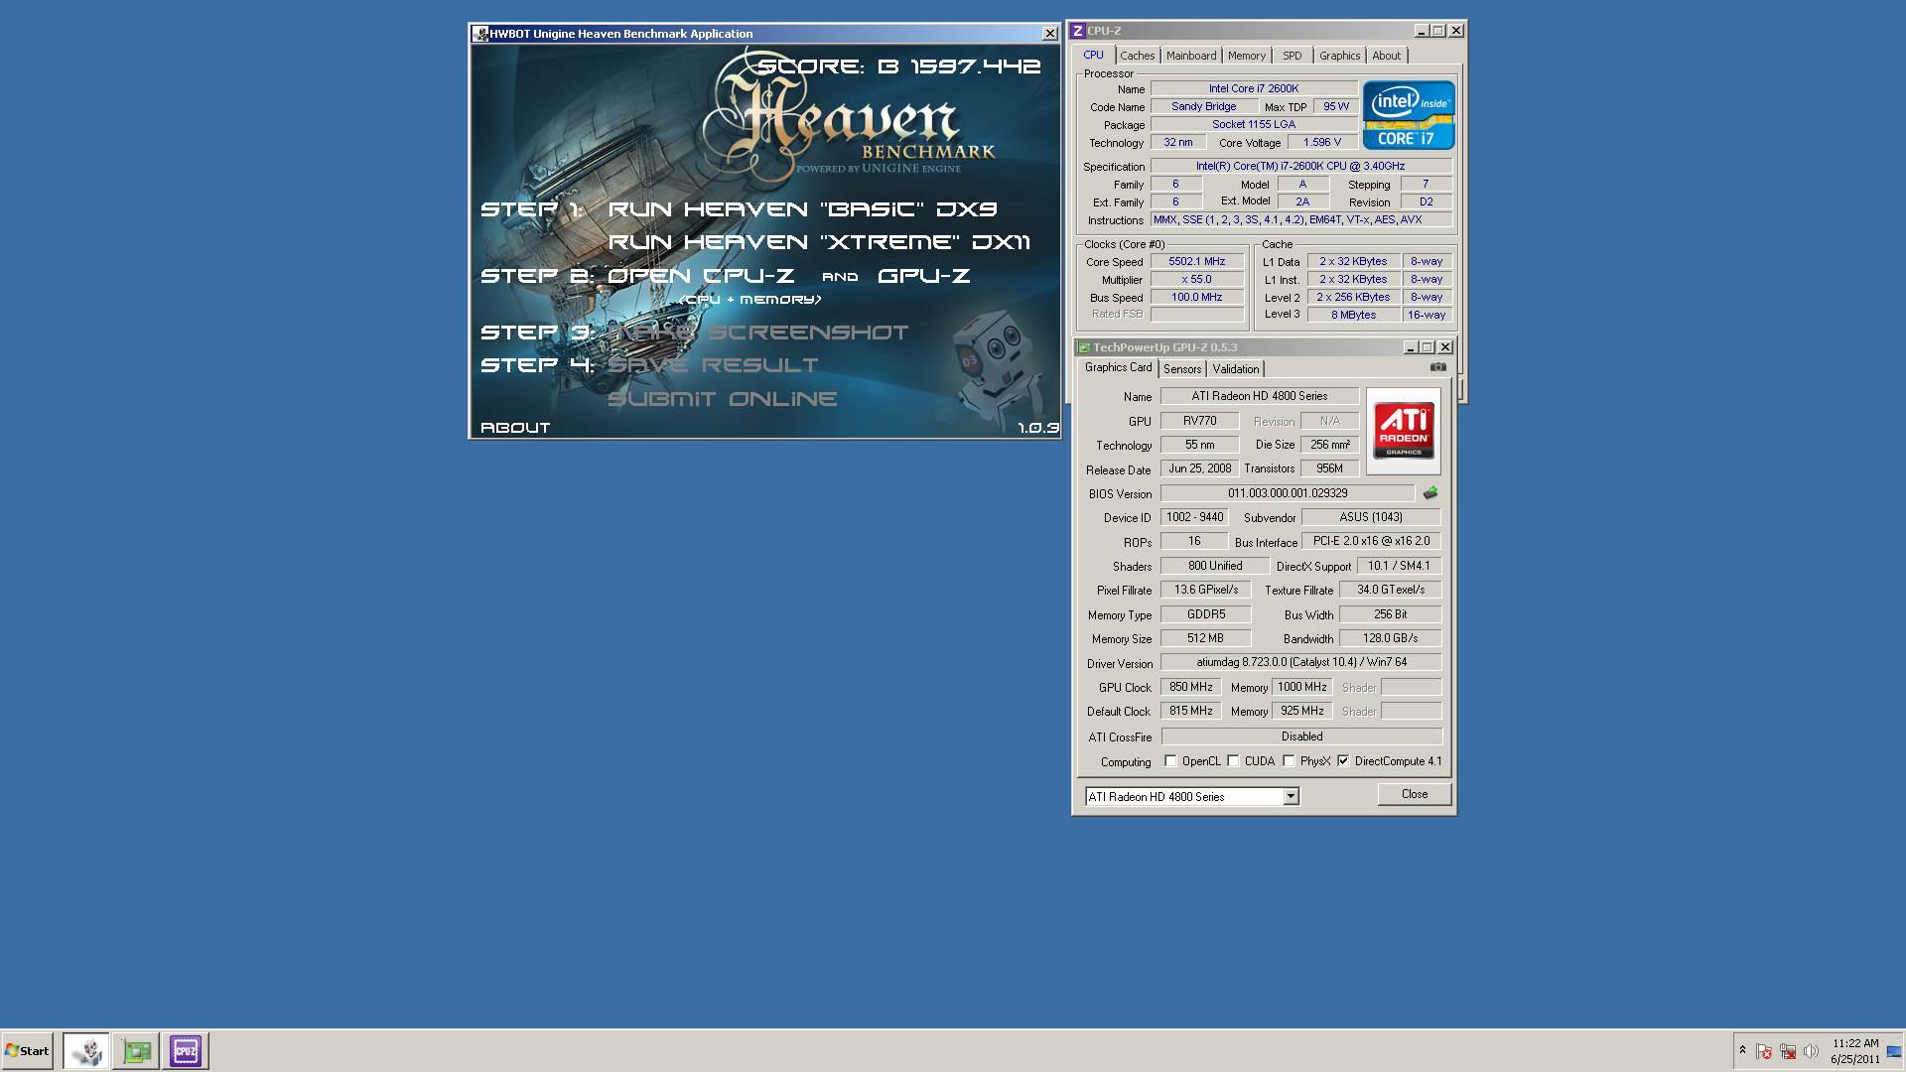Open the SPD tab in CPU-Z
This screenshot has width=1906, height=1072.
[1292, 56]
